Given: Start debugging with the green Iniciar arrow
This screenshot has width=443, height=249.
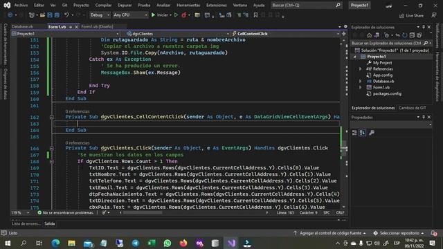Looking at the screenshot, I should point(153,15).
